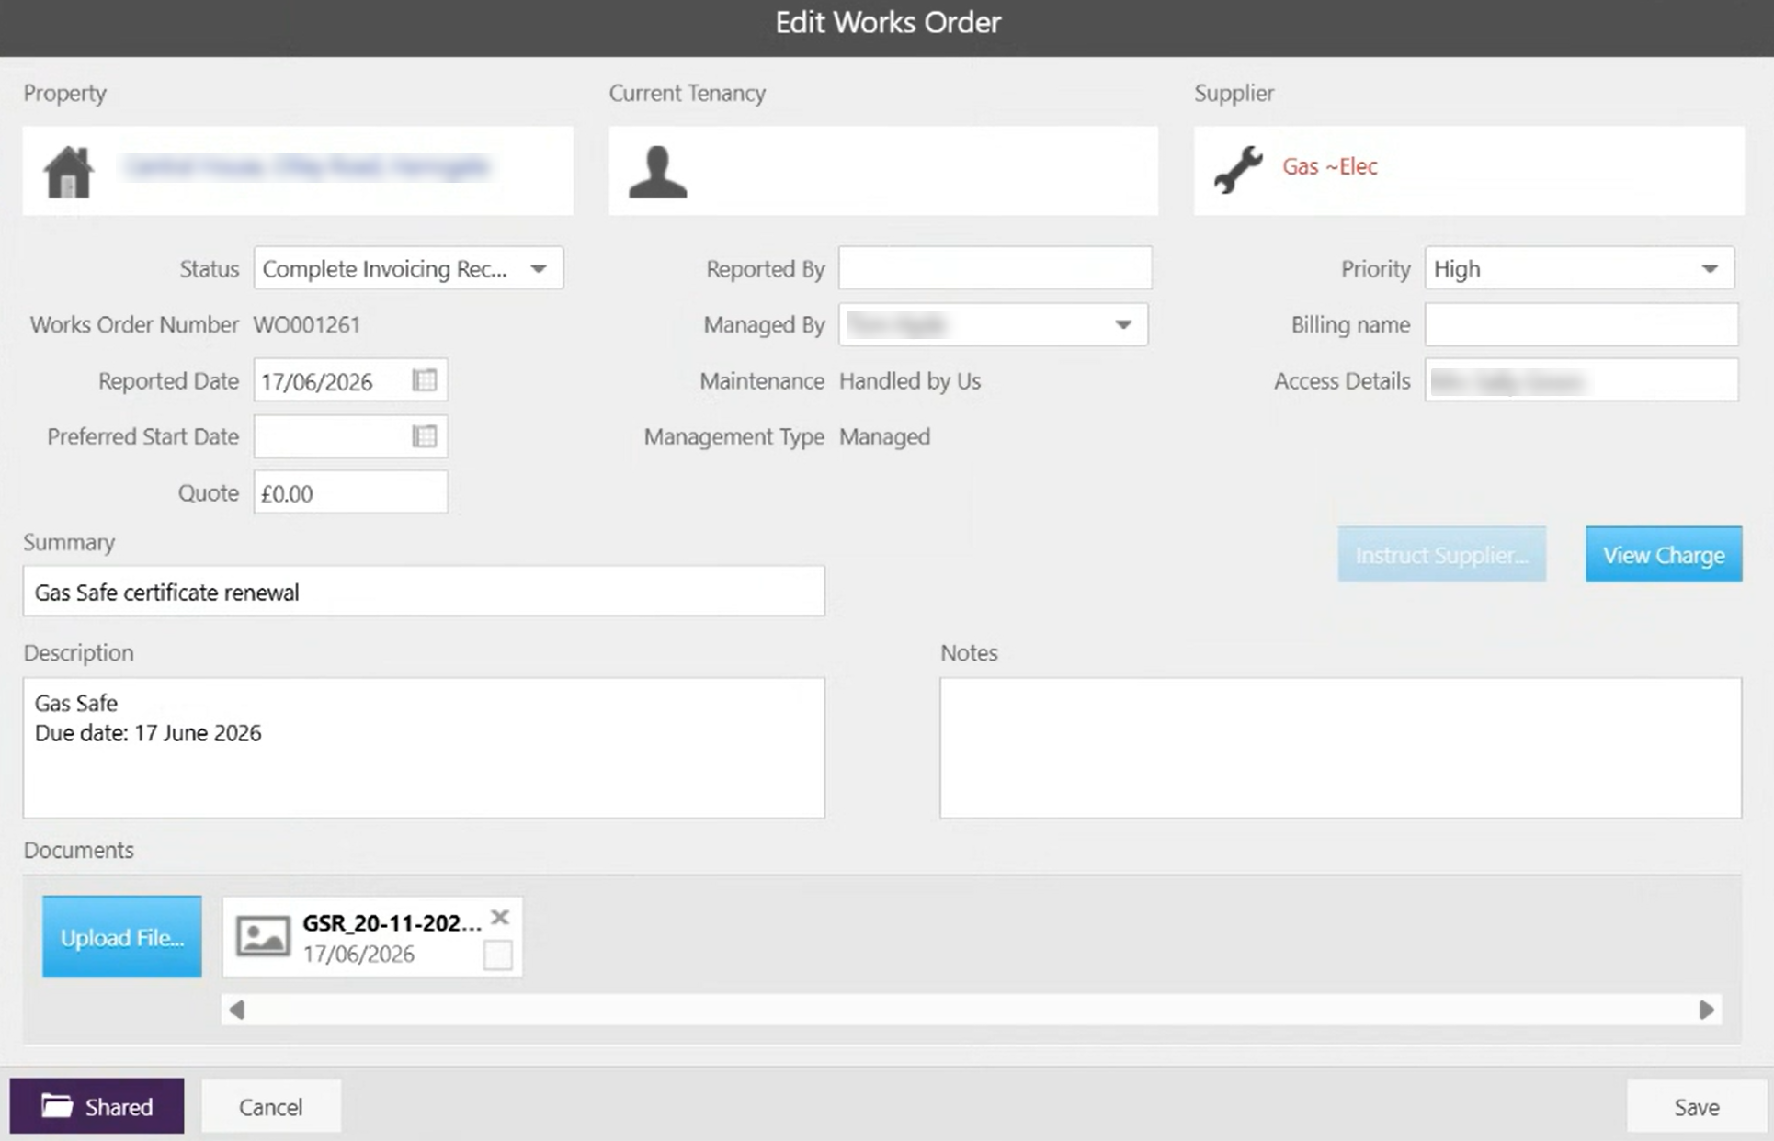Click the image icon of GSR document
Image resolution: width=1774 pixels, height=1141 pixels.
tap(263, 936)
